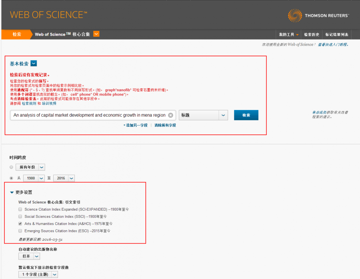Image resolution: width=360 pixels, height=279 pixels.
Task: Open 标记结果列表 in the top bar
Action: point(336,34)
